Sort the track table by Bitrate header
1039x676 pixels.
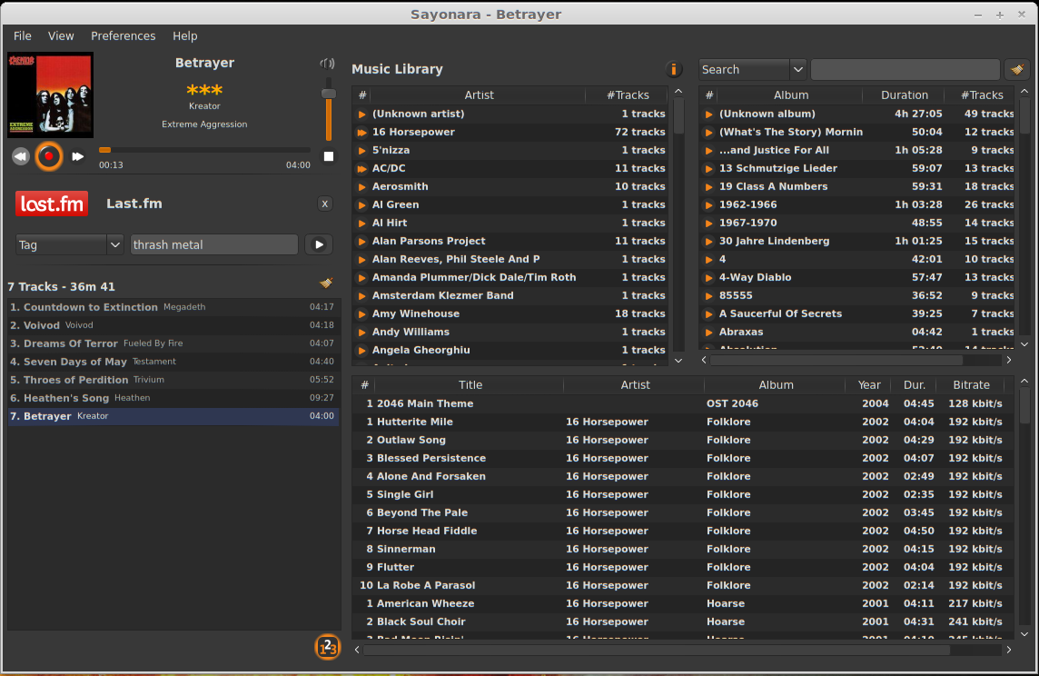click(971, 385)
